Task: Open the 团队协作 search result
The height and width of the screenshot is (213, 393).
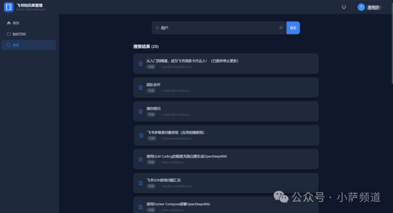Action: click(x=226, y=88)
